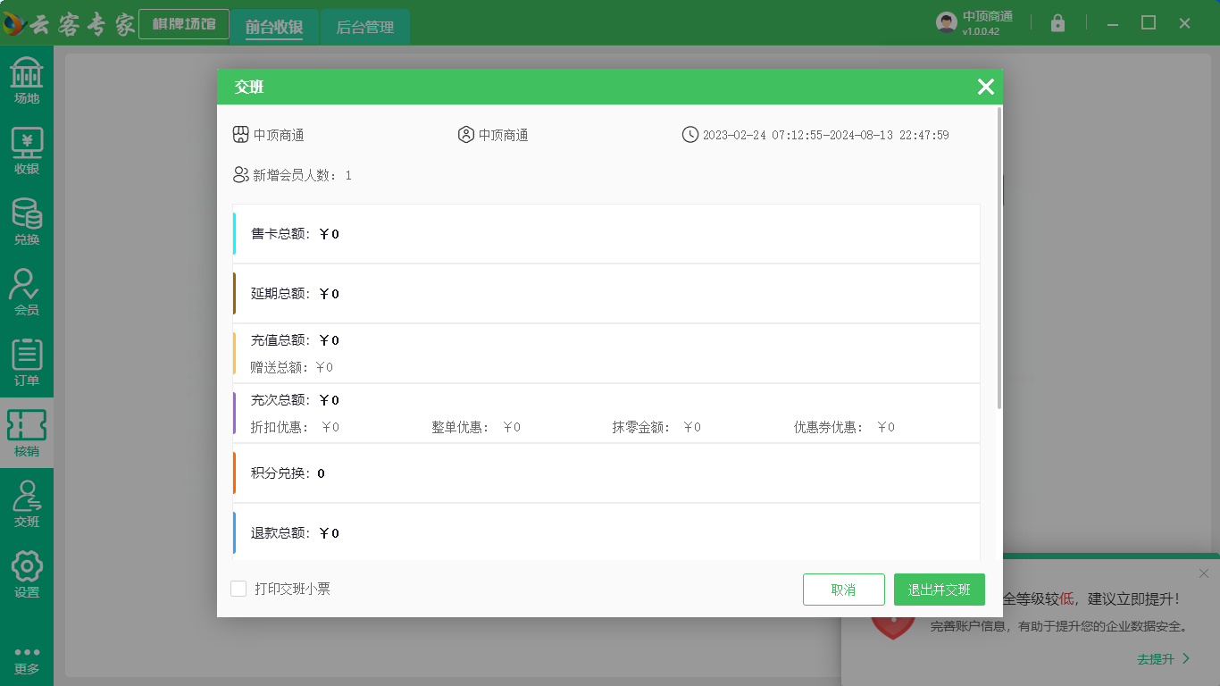Show 更多 more options in sidebar
The image size is (1220, 686).
[x=27, y=659]
